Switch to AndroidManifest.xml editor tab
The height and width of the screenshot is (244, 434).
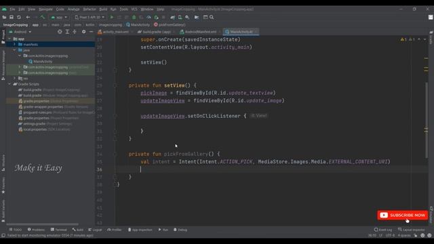pos(201,32)
